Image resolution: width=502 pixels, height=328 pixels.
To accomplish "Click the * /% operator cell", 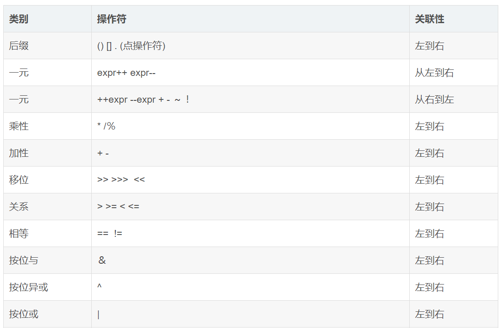I will 250,126.
